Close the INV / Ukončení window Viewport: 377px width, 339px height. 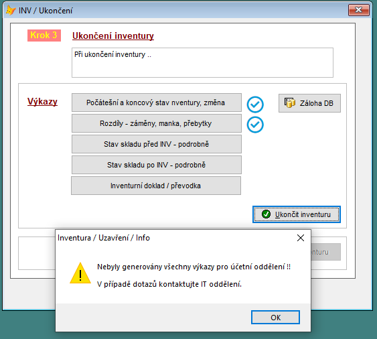(x=359, y=10)
